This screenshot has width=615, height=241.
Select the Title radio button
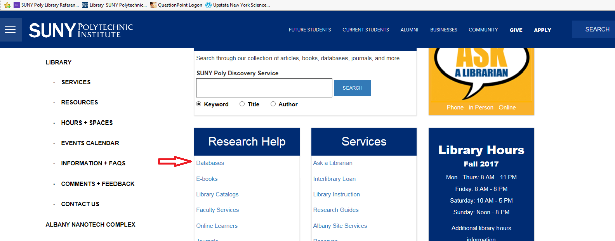[x=242, y=104]
